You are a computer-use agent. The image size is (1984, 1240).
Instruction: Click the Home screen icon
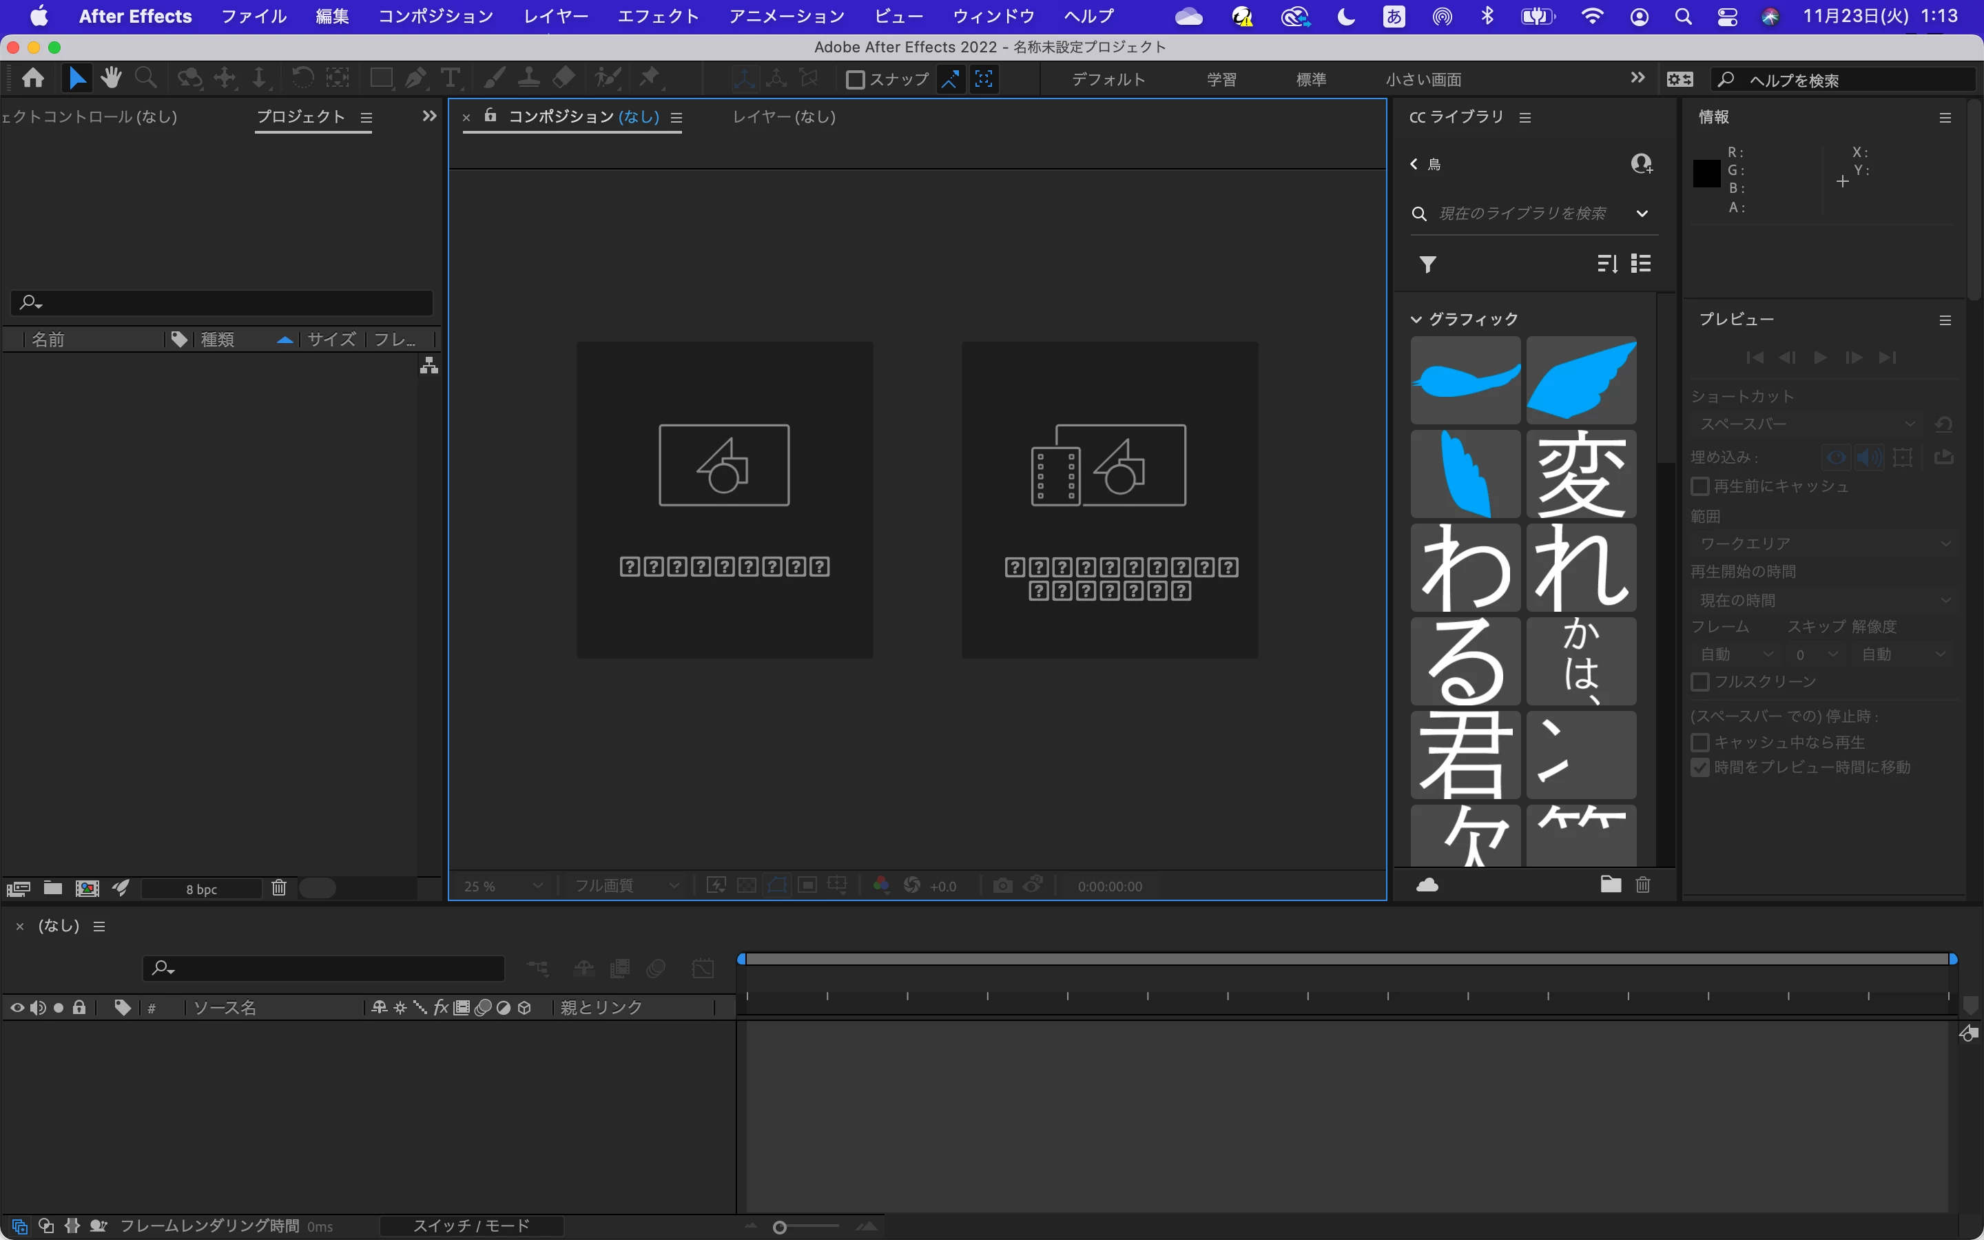pyautogui.click(x=34, y=79)
